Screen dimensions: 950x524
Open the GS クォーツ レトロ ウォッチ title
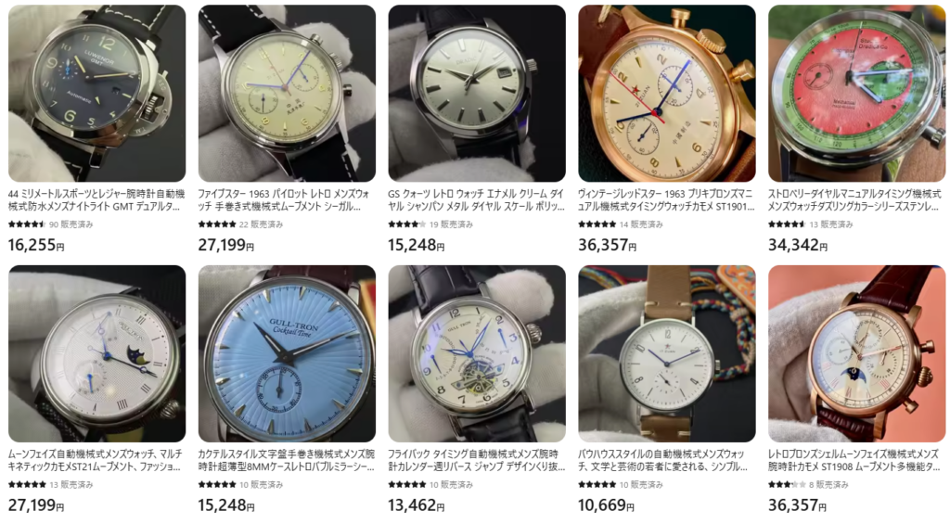pos(476,200)
